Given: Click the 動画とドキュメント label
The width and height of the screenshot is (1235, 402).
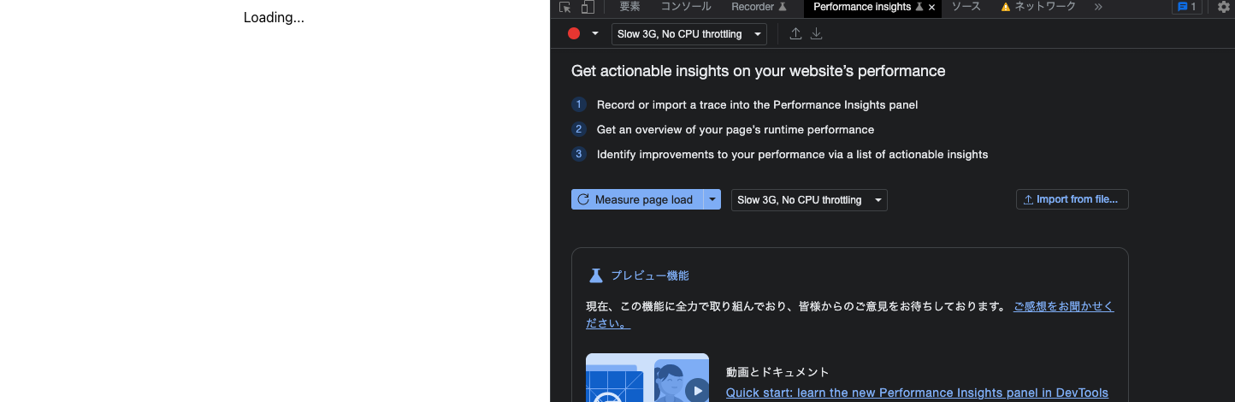Looking at the screenshot, I should click(777, 372).
